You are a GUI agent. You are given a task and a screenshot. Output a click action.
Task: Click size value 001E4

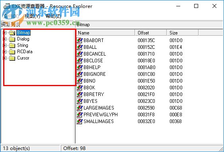(176, 47)
